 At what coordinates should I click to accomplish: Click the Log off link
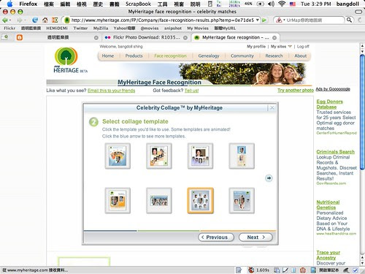(303, 46)
